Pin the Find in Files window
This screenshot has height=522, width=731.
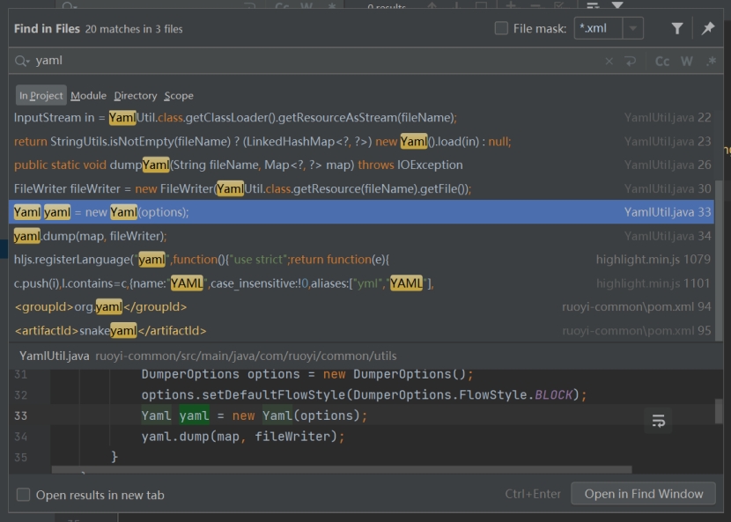point(708,29)
